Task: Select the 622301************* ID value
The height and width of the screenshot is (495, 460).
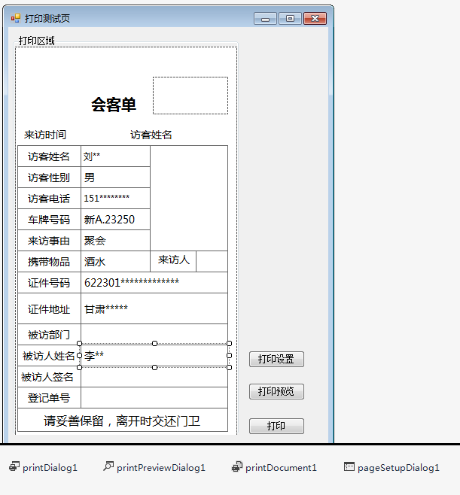Action: coord(132,283)
